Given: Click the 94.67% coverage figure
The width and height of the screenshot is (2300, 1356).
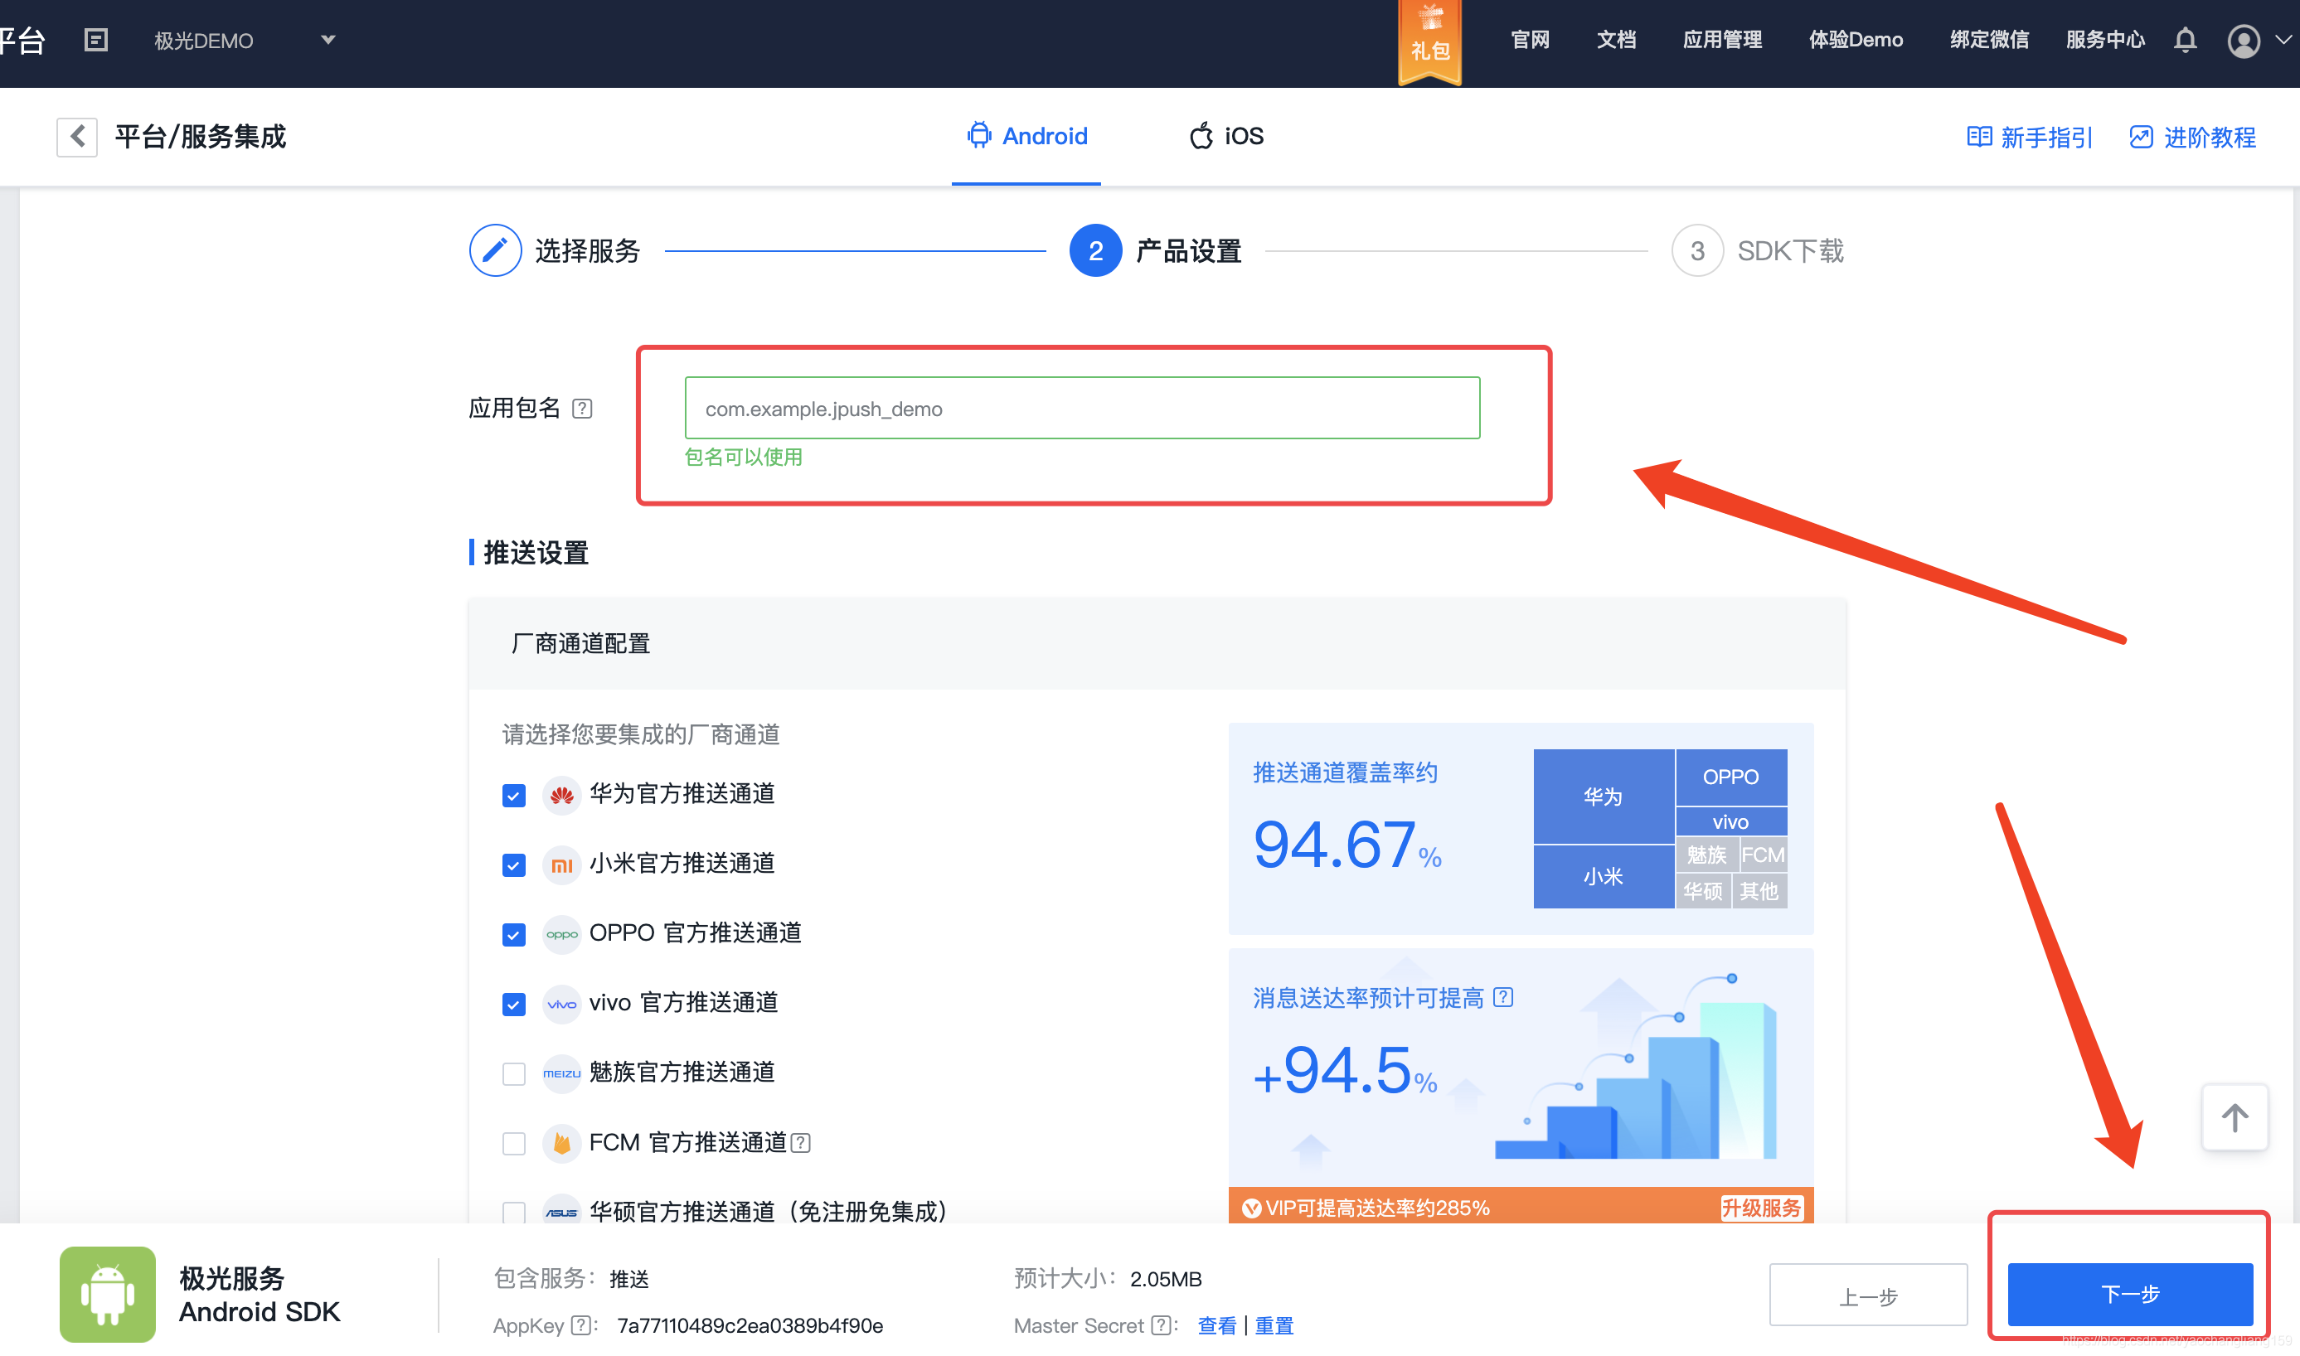Looking at the screenshot, I should [1347, 845].
